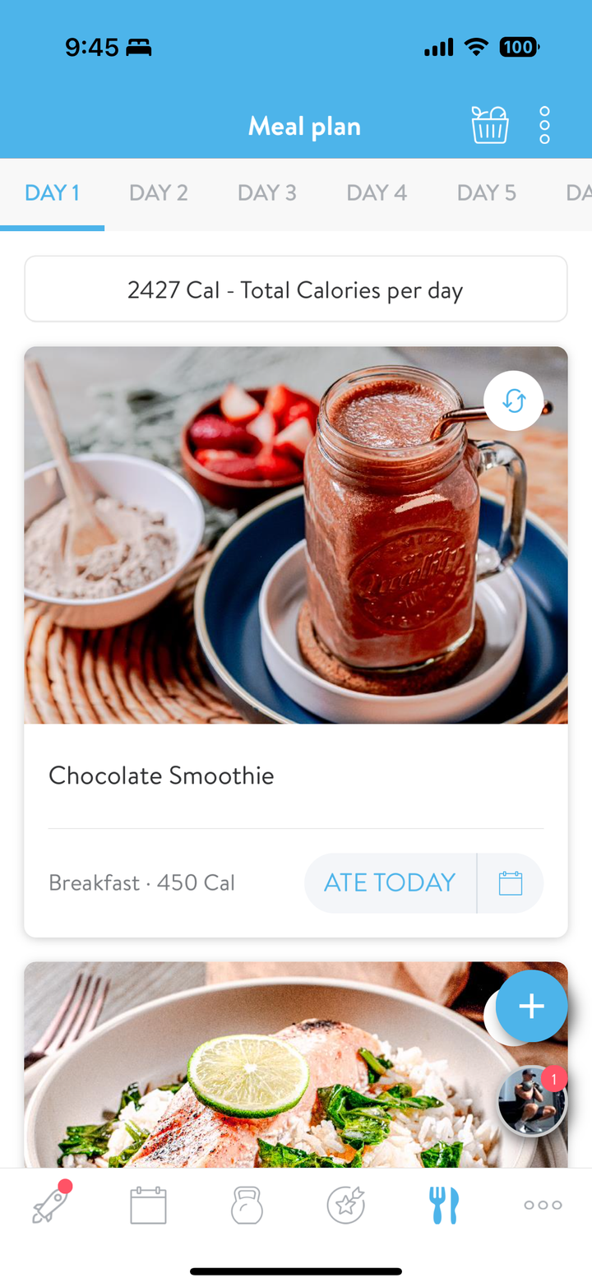The height and width of the screenshot is (1287, 592).
Task: Open the Chocolate Smoothie photo
Action: (296, 535)
